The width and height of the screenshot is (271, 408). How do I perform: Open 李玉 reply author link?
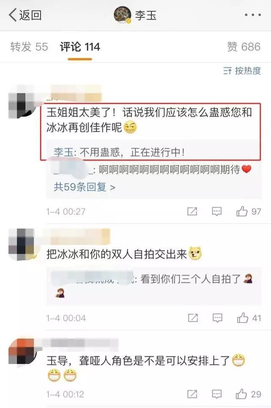64,152
